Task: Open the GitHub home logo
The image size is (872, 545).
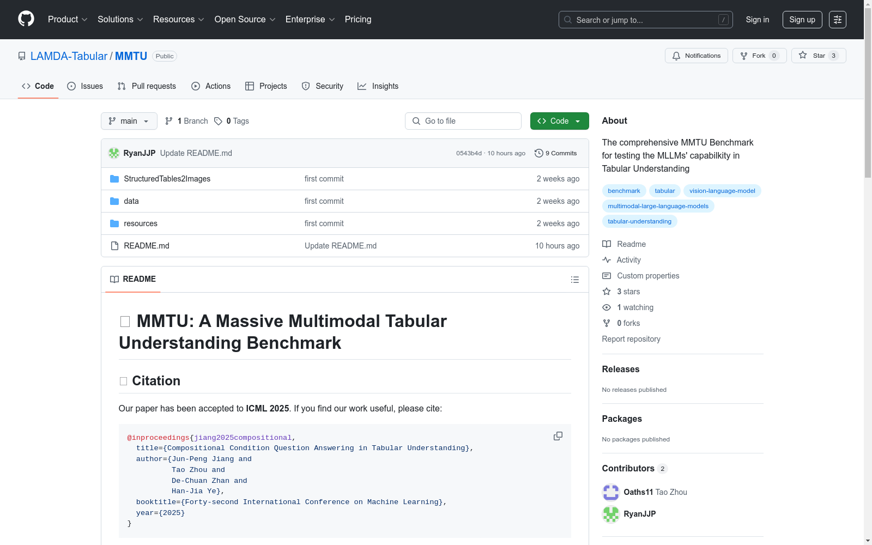Action: point(26,19)
